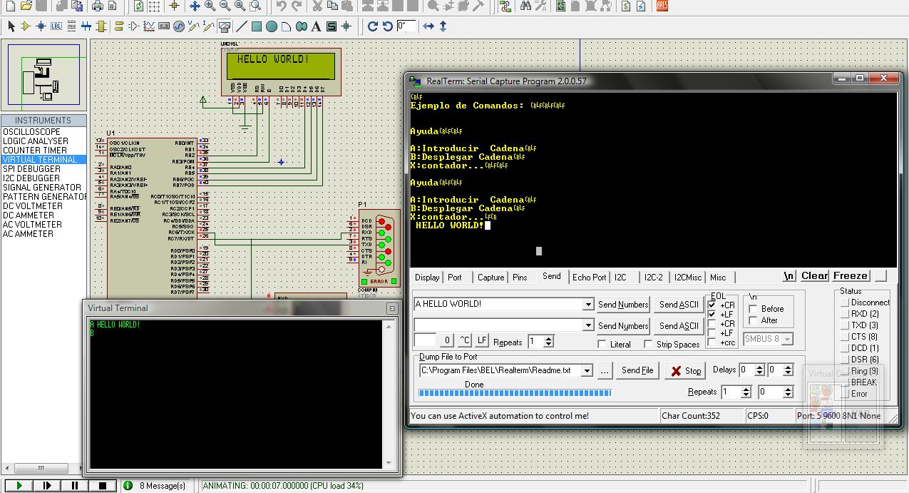This screenshot has width=909, height=493.
Task: Pause the running simulation
Action: coord(74,486)
